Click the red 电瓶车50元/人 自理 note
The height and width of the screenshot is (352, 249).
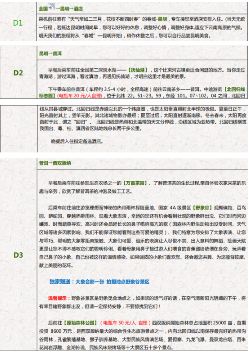click(x=125, y=323)
